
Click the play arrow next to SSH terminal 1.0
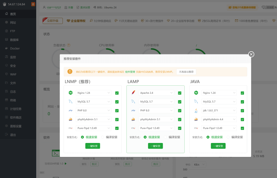[66, 163]
